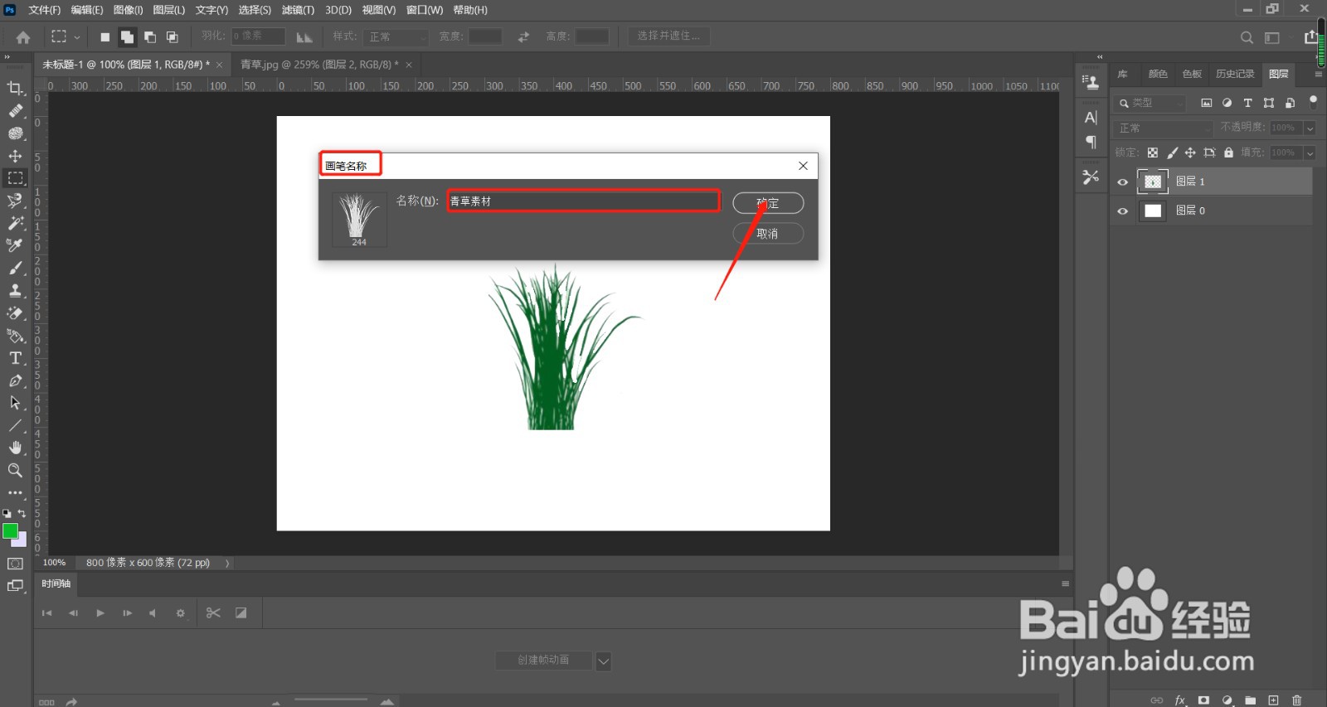Open layer filter 类型 dropdown
The height and width of the screenshot is (707, 1327).
[1150, 103]
